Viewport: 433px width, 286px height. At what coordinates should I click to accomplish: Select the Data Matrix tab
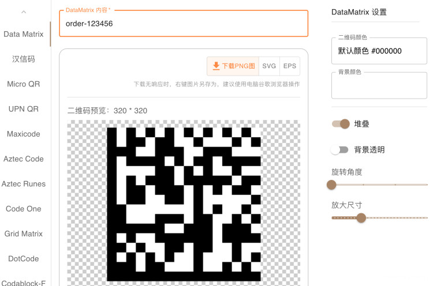pos(24,34)
